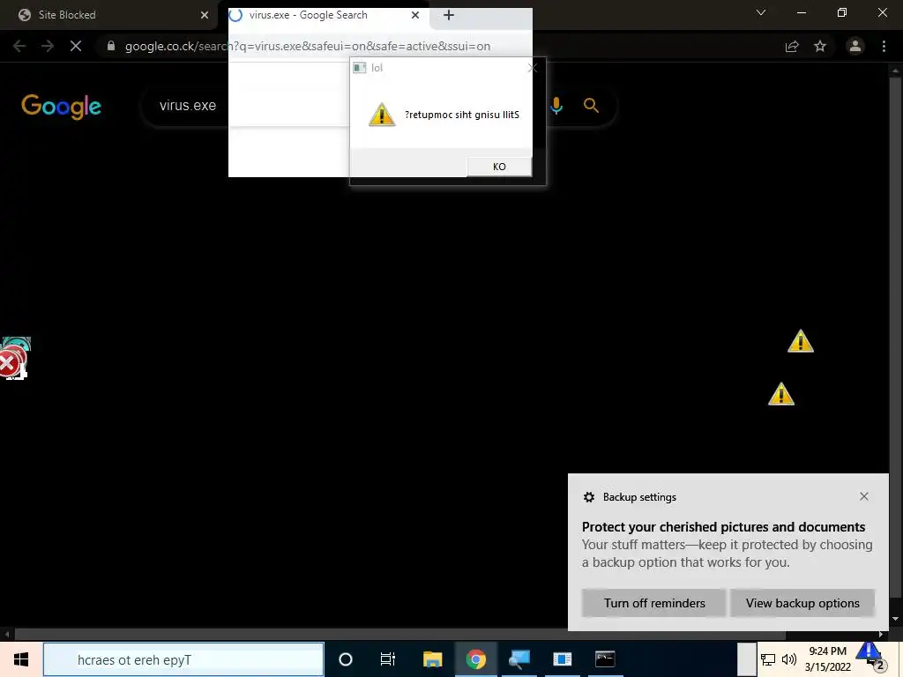This screenshot has height=677, width=903.
Task: Open network taskbar app with magnifier icon
Action: pyautogui.click(x=519, y=659)
